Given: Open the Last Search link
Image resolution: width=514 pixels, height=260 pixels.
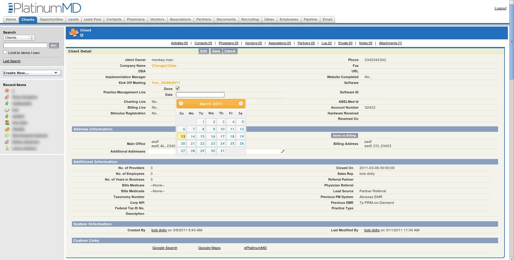Looking at the screenshot, I should coord(12,61).
